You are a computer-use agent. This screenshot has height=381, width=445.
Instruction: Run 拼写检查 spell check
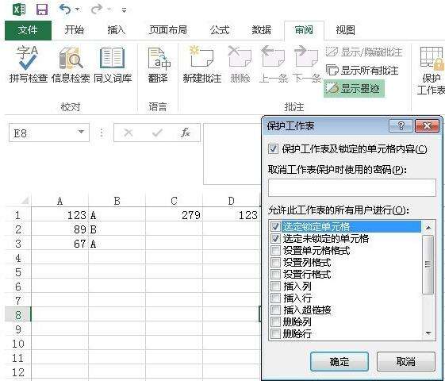pos(28,64)
